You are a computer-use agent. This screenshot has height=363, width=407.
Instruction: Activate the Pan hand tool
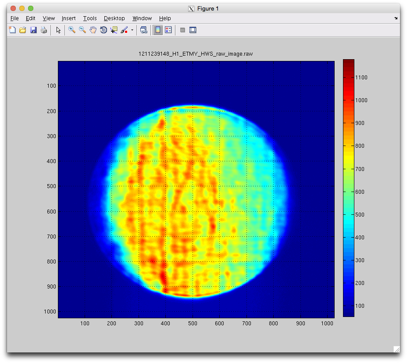pyautogui.click(x=93, y=30)
